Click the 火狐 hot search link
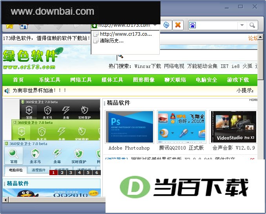Screen dimensions: 266x214 tap(247, 66)
